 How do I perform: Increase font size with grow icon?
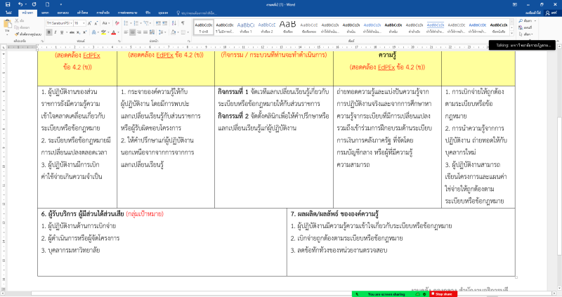90,23
